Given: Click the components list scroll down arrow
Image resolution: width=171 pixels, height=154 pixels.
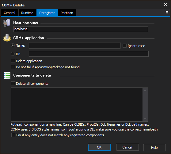Looking at the screenshot, I should pyautogui.click(x=145, y=119).
